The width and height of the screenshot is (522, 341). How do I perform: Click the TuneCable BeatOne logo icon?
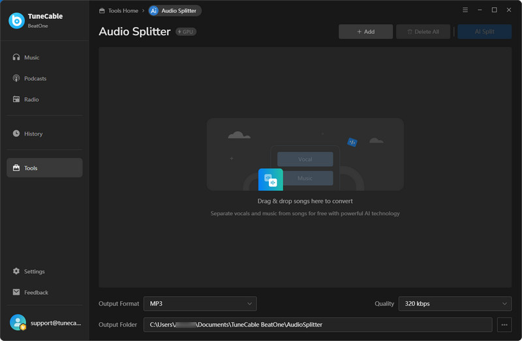point(16,21)
